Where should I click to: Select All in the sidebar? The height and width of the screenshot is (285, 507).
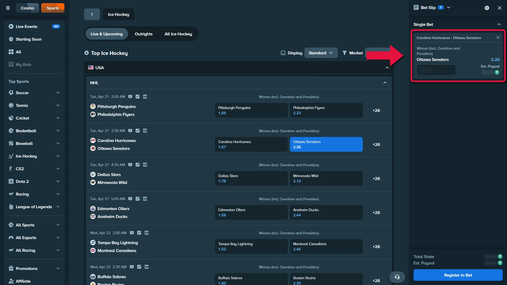pyautogui.click(x=34, y=52)
